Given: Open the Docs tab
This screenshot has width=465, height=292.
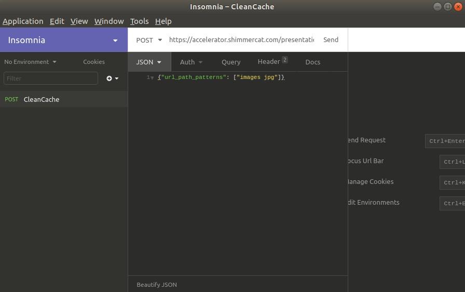Looking at the screenshot, I should click(312, 62).
